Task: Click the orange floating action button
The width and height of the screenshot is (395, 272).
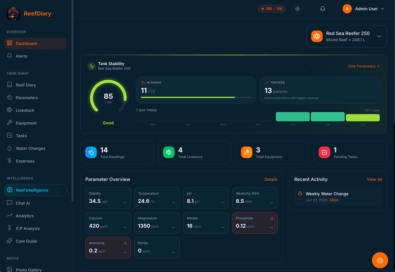Action: (380, 260)
